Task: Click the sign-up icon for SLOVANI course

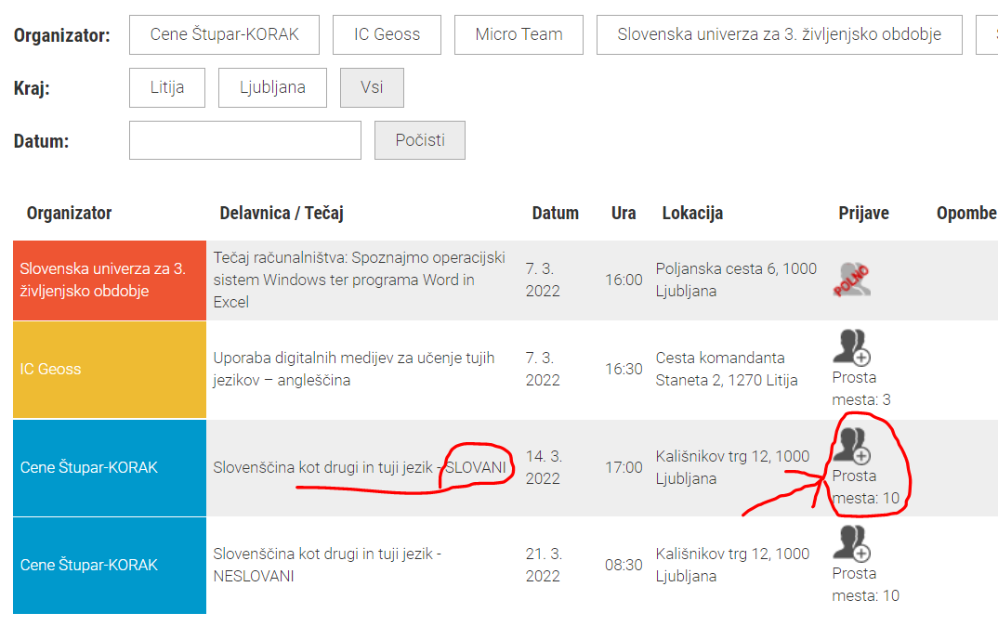Action: point(850,446)
